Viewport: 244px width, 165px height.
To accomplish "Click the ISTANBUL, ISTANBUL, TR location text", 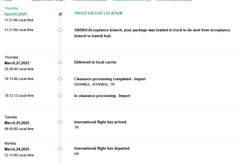I will point(94,84).
